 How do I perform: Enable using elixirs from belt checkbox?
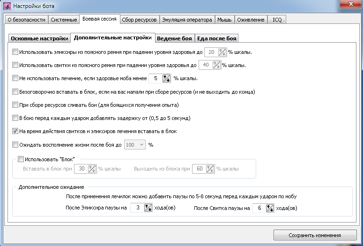15,52
